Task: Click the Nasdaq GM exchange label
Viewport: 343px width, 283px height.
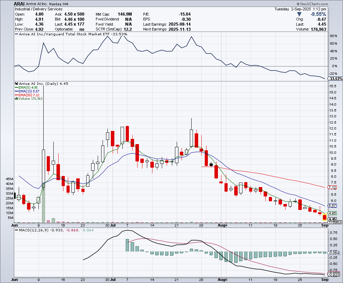Action: [x=59, y=4]
